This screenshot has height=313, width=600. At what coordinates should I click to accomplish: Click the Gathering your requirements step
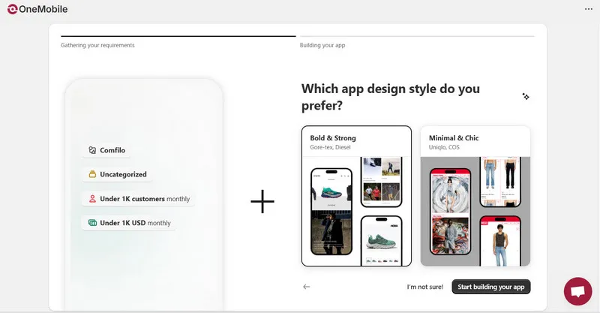(97, 45)
